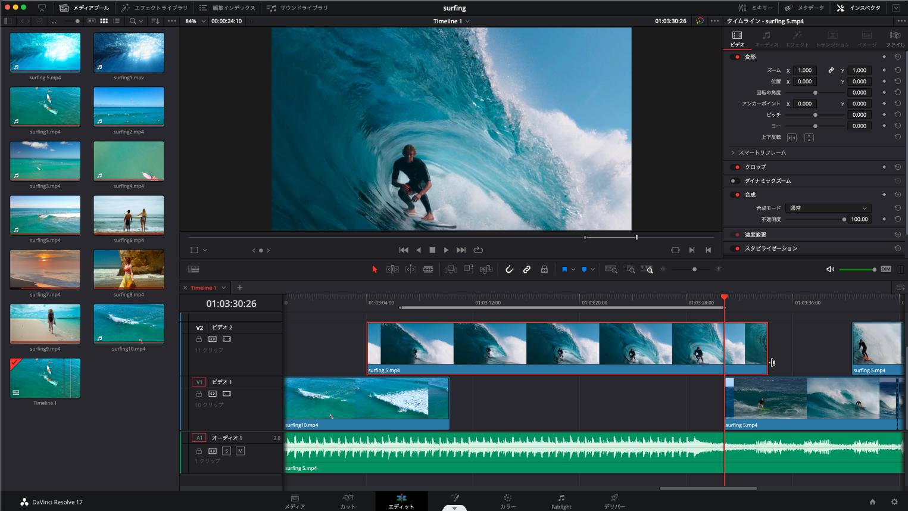
Task: Enable the ダイナミックズーム toggle
Action: click(x=736, y=181)
